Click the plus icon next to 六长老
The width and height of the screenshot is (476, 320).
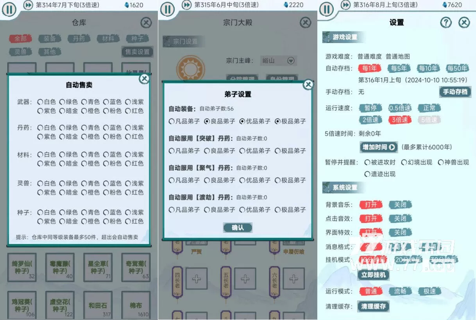(x=293, y=279)
